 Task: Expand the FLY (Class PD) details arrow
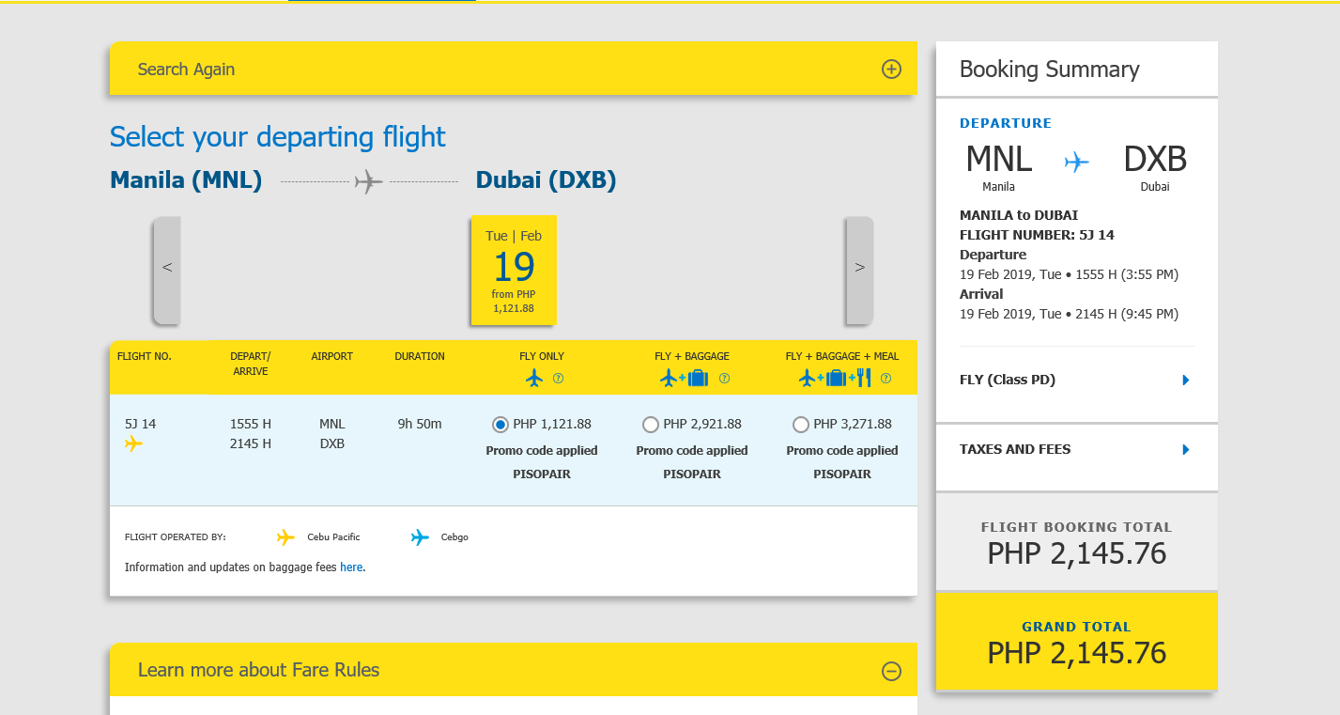(x=1186, y=381)
